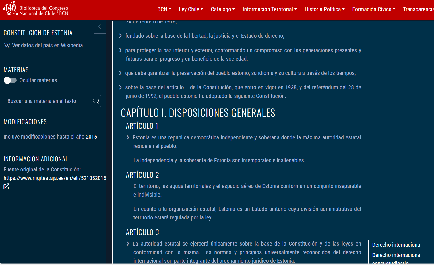The image size is (434, 265).
Task: Click the Wikipedia W icon
Action: [7, 45]
